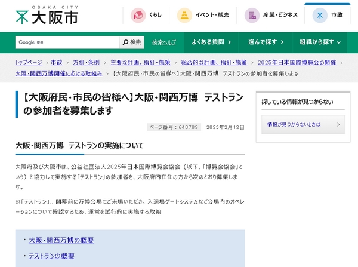Screen dimensions: 358x267
Task: Click the magnifying glass search icon
Action: (x=125, y=42)
